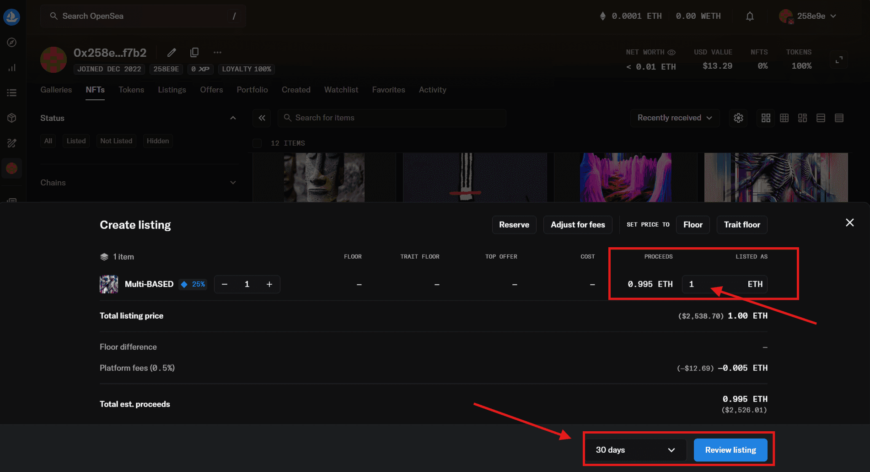Increase the Multi-BASED quantity

[x=269, y=284]
